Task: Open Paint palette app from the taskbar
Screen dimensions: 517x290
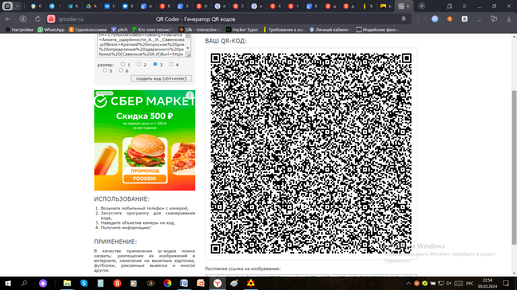Action: pyautogui.click(x=234, y=283)
